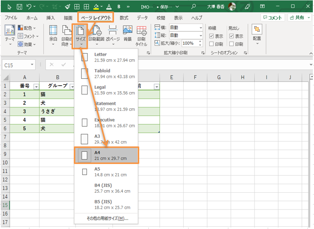Open the 余白 margins menu

(53, 35)
